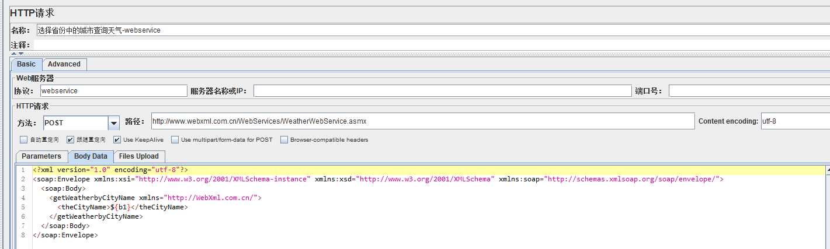Click the xml version declaration line
Screen dimensions: 830x249
click(x=110, y=170)
